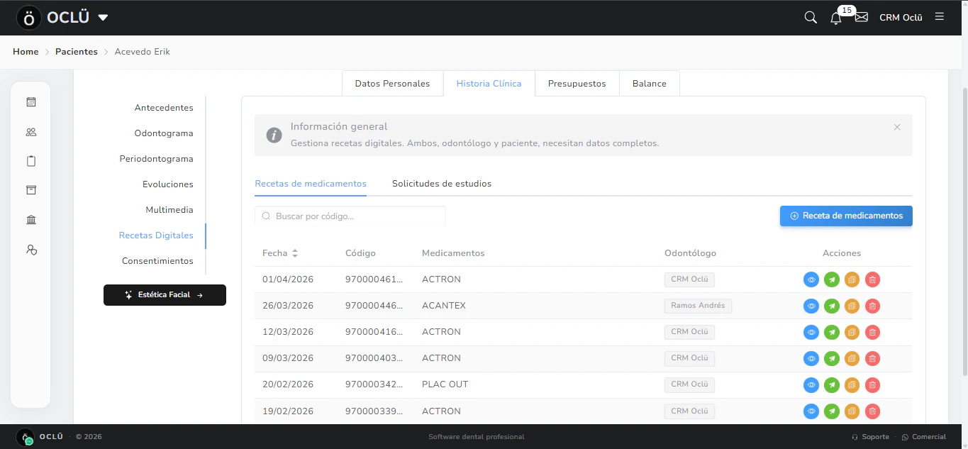This screenshot has width=968, height=449.
Task: Open Soporte link in footer
Action: coord(870,437)
